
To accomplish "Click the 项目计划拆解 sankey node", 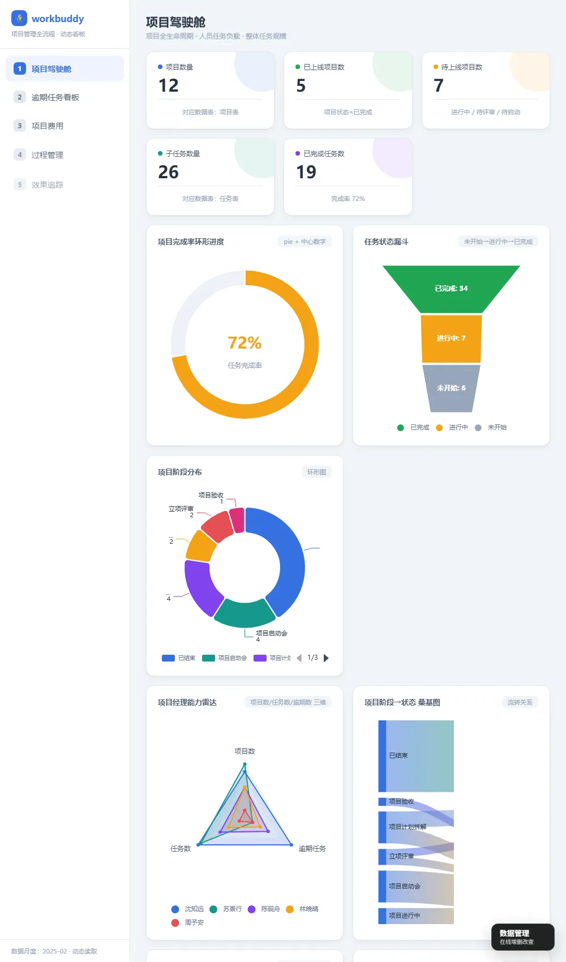I will pyautogui.click(x=382, y=827).
